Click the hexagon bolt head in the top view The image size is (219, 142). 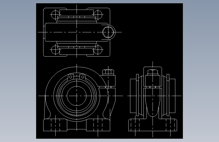(x=108, y=32)
